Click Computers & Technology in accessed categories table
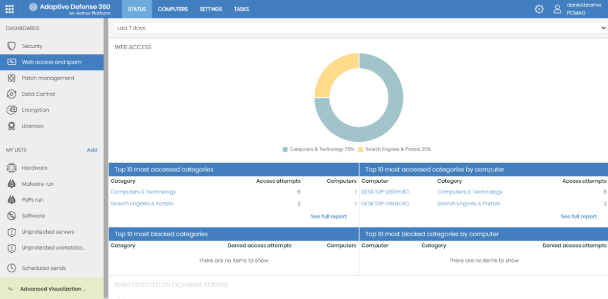Image resolution: width=608 pixels, height=299 pixels. [143, 192]
